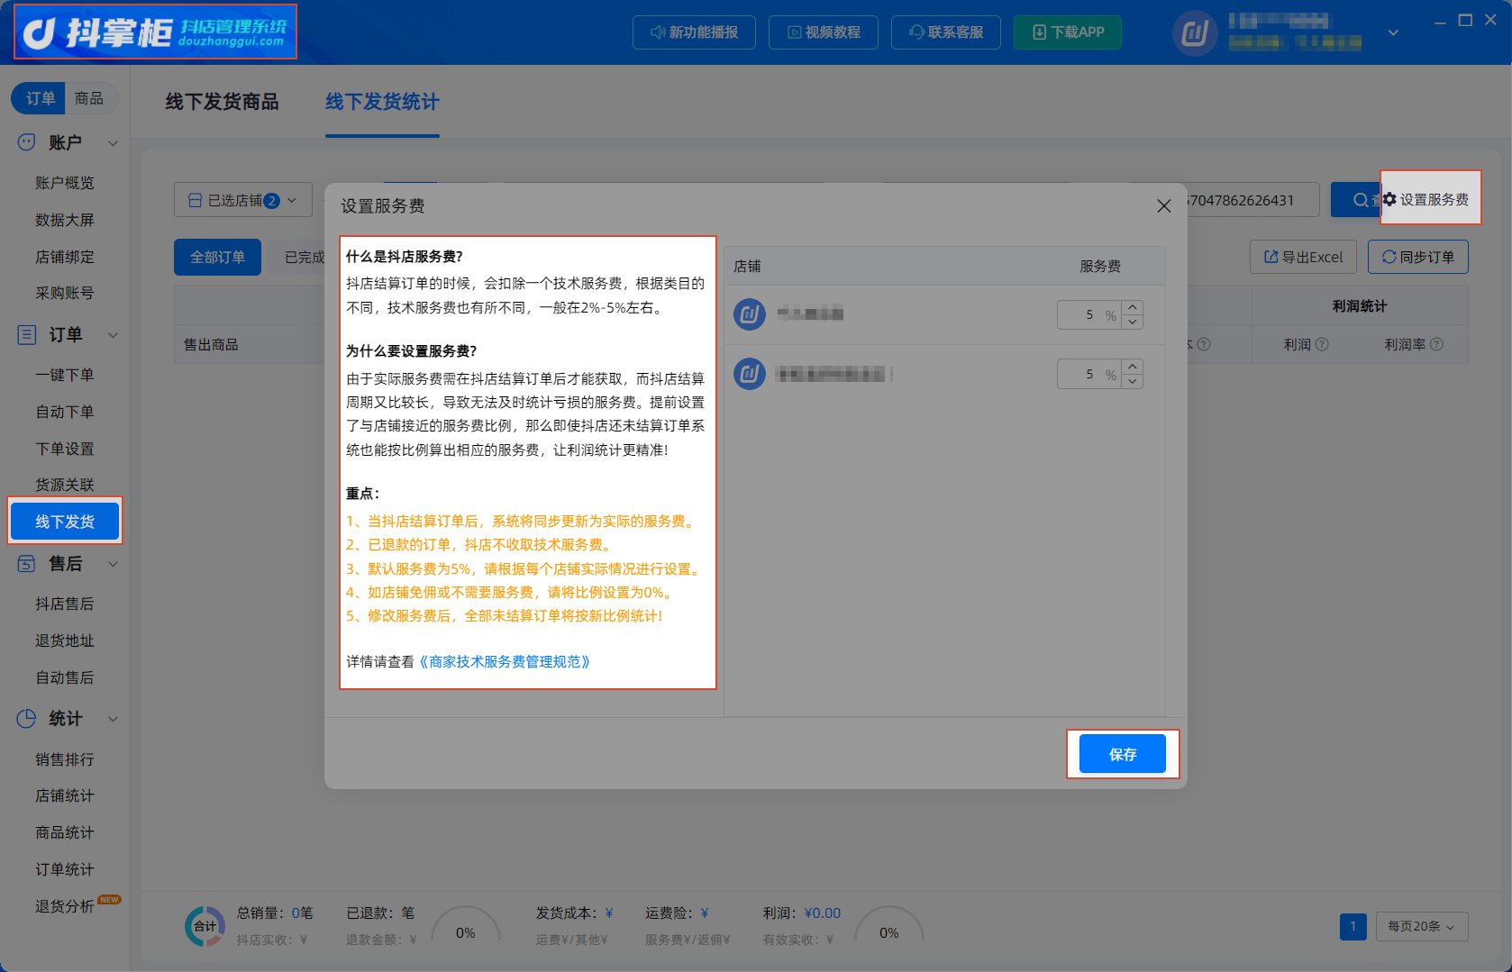Click the second shop's service fee field
Image resolution: width=1512 pixels, height=972 pixels.
(x=1089, y=374)
